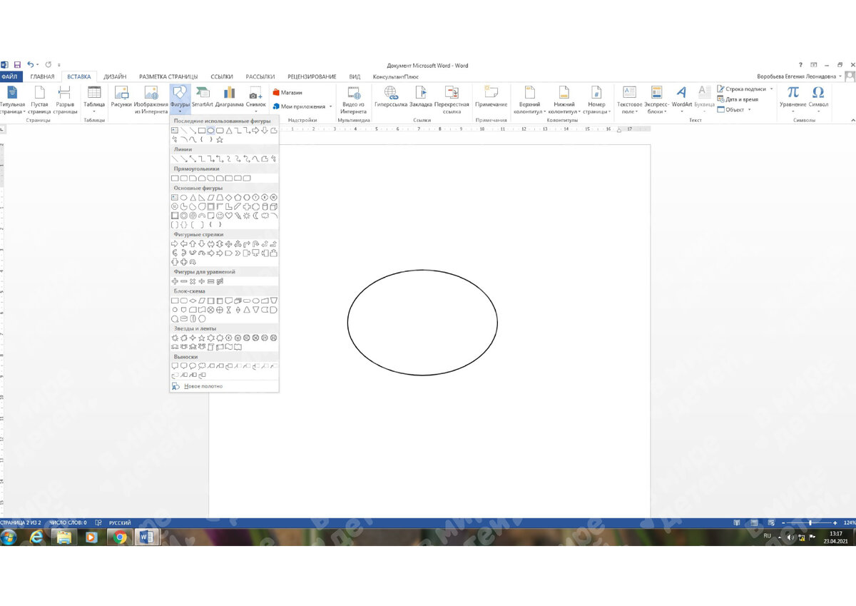
Task: Insert WordArt text
Action: coord(681,97)
